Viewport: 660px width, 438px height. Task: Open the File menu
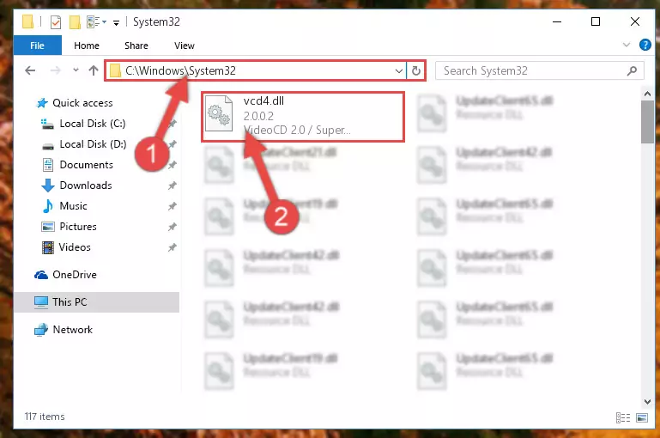pos(38,46)
